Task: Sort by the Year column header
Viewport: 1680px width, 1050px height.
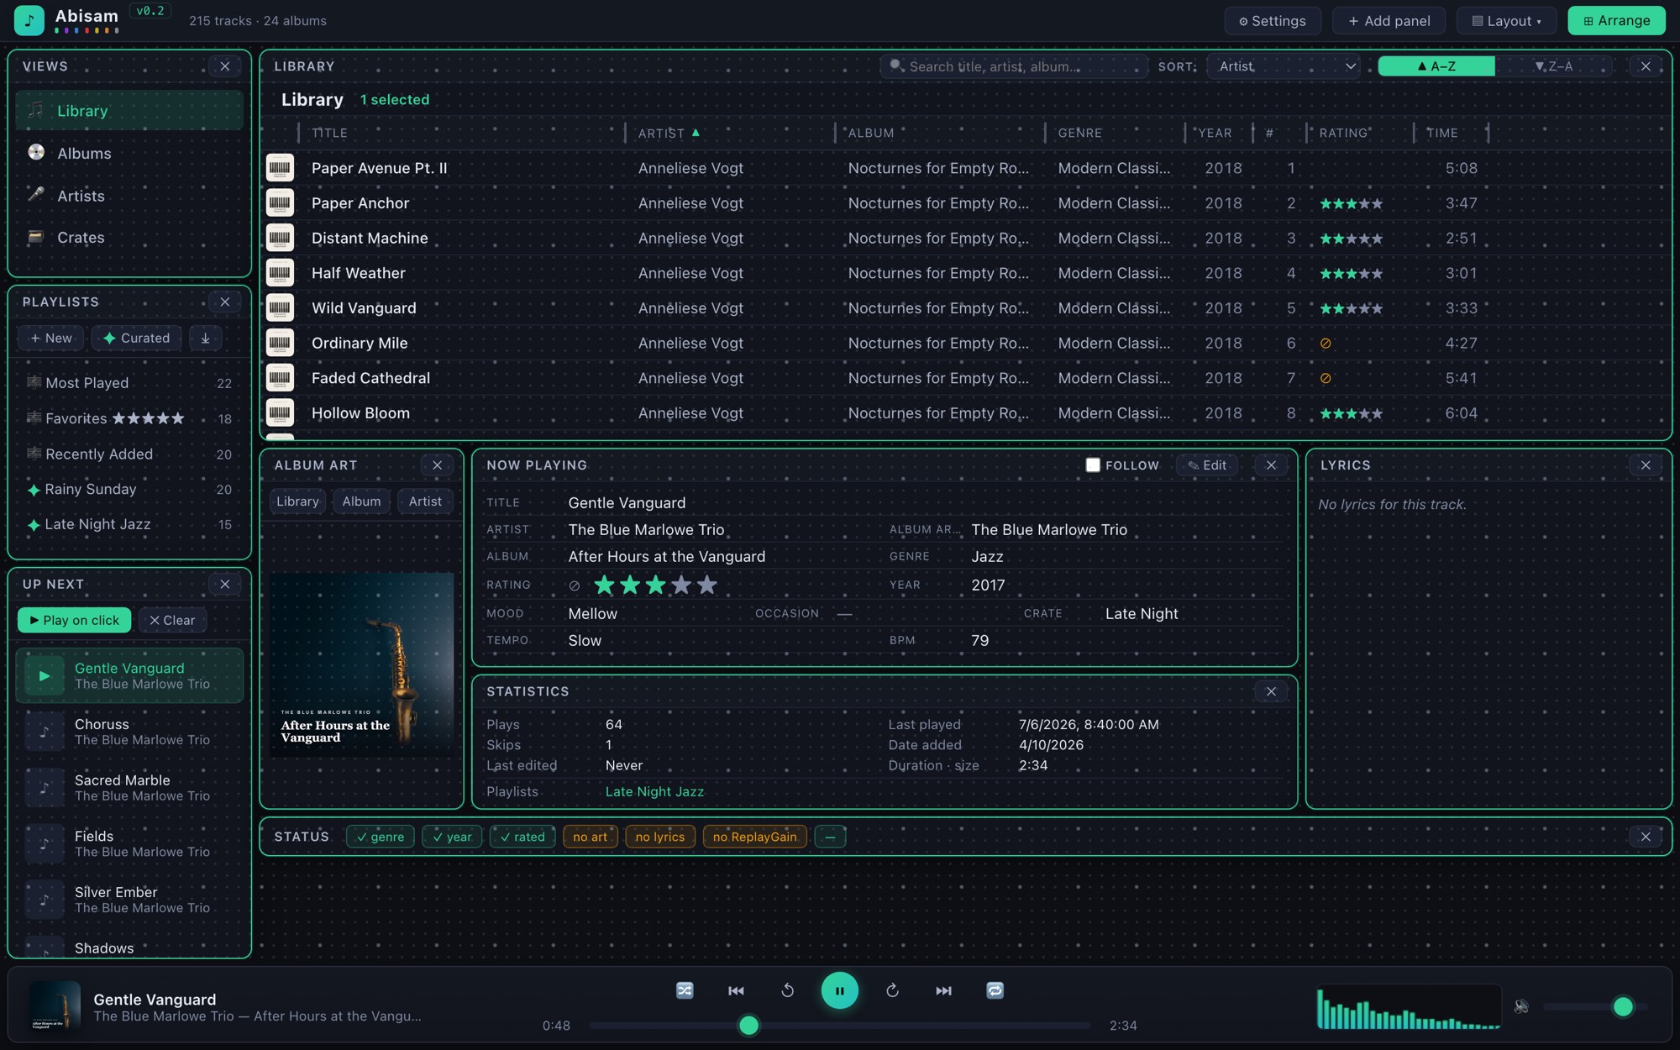Action: [1215, 133]
